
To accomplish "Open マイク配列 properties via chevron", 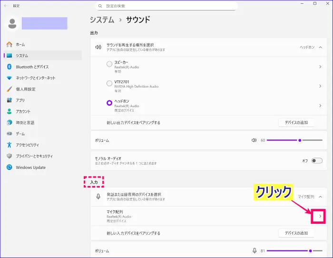I will tap(320, 216).
